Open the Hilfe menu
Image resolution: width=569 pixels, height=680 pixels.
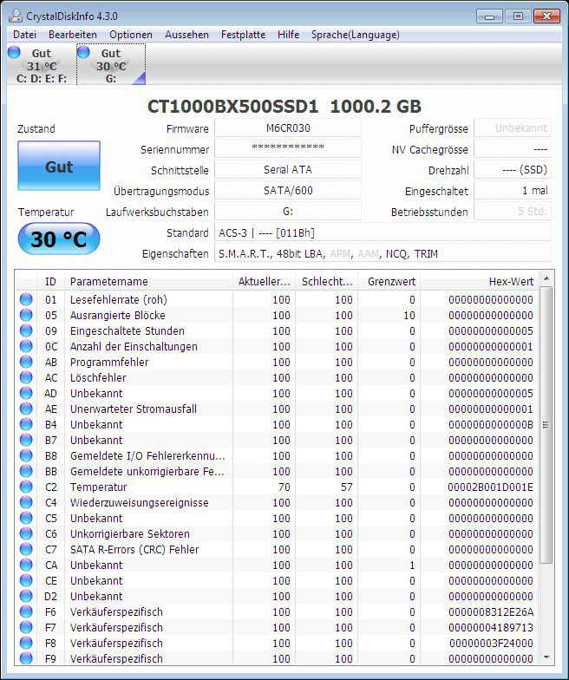[288, 35]
